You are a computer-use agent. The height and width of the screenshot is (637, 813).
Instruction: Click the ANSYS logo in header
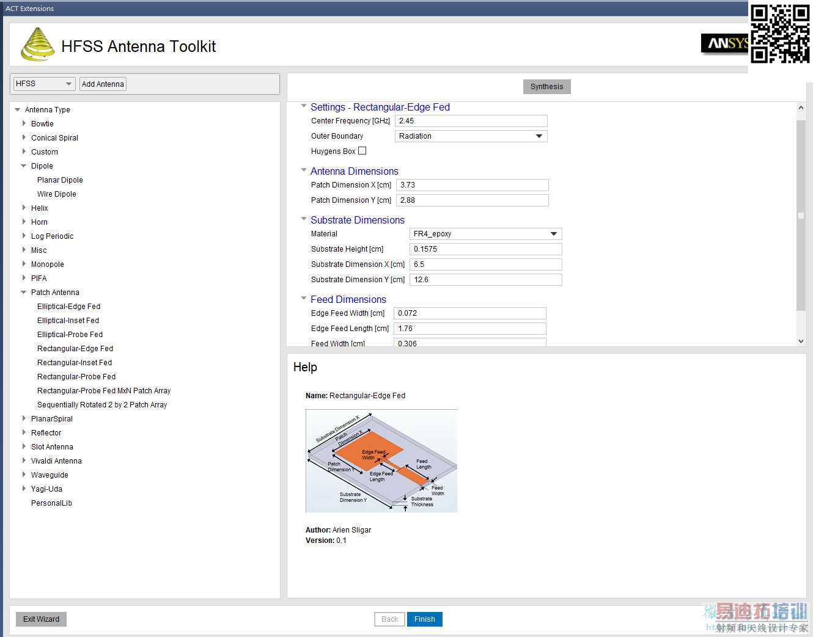(x=725, y=43)
